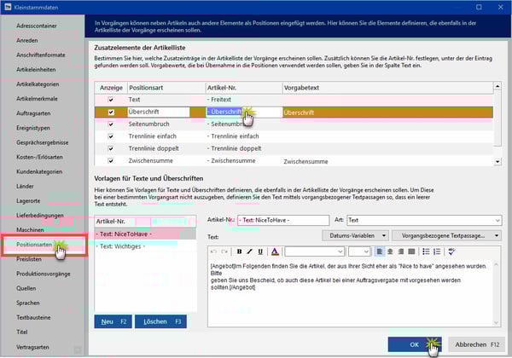Open the Datums-Variablen dropdown

pyautogui.click(x=352, y=235)
